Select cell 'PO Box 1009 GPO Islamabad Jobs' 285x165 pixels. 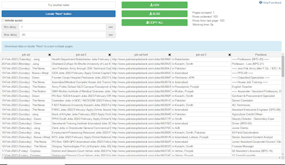[81, 142]
